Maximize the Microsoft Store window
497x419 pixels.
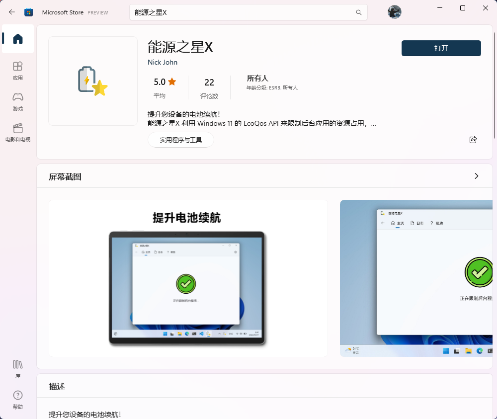[462, 8]
